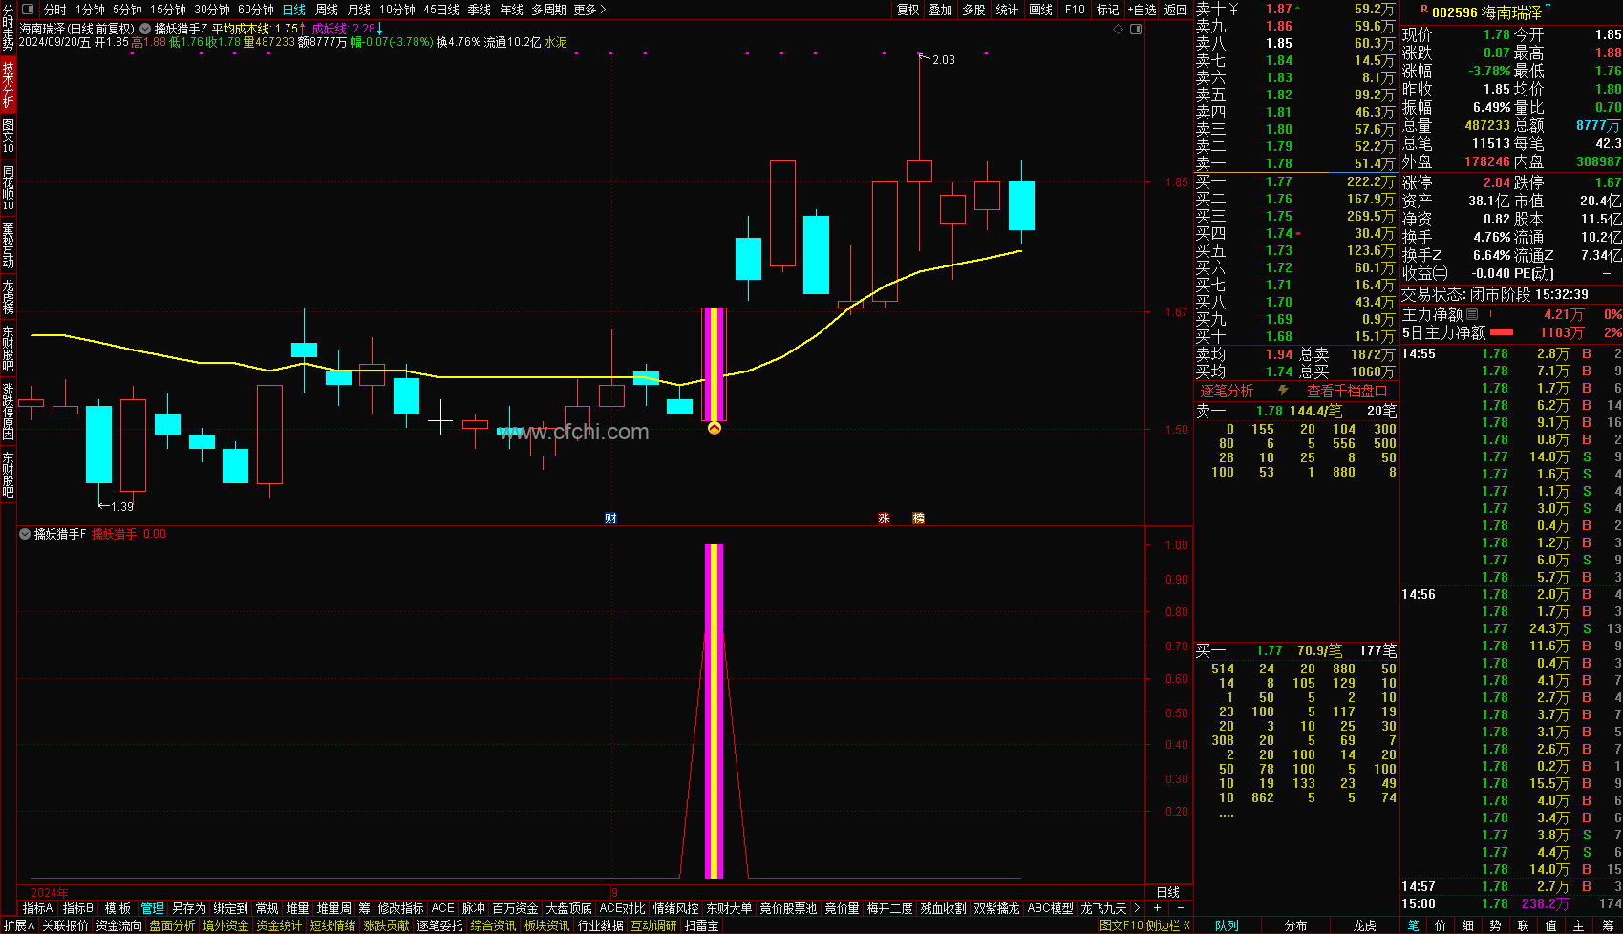Zoom in chart with the + button

[1157, 908]
